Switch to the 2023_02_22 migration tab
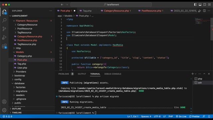The image size is (213, 120). (x=183, y=11)
